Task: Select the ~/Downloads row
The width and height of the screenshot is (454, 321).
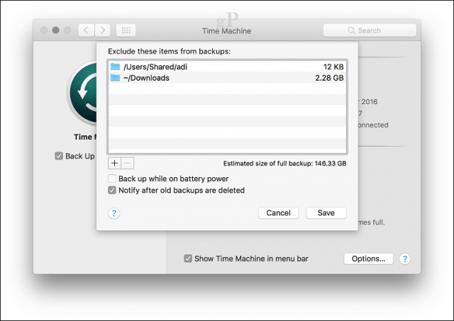Action: coord(227,78)
